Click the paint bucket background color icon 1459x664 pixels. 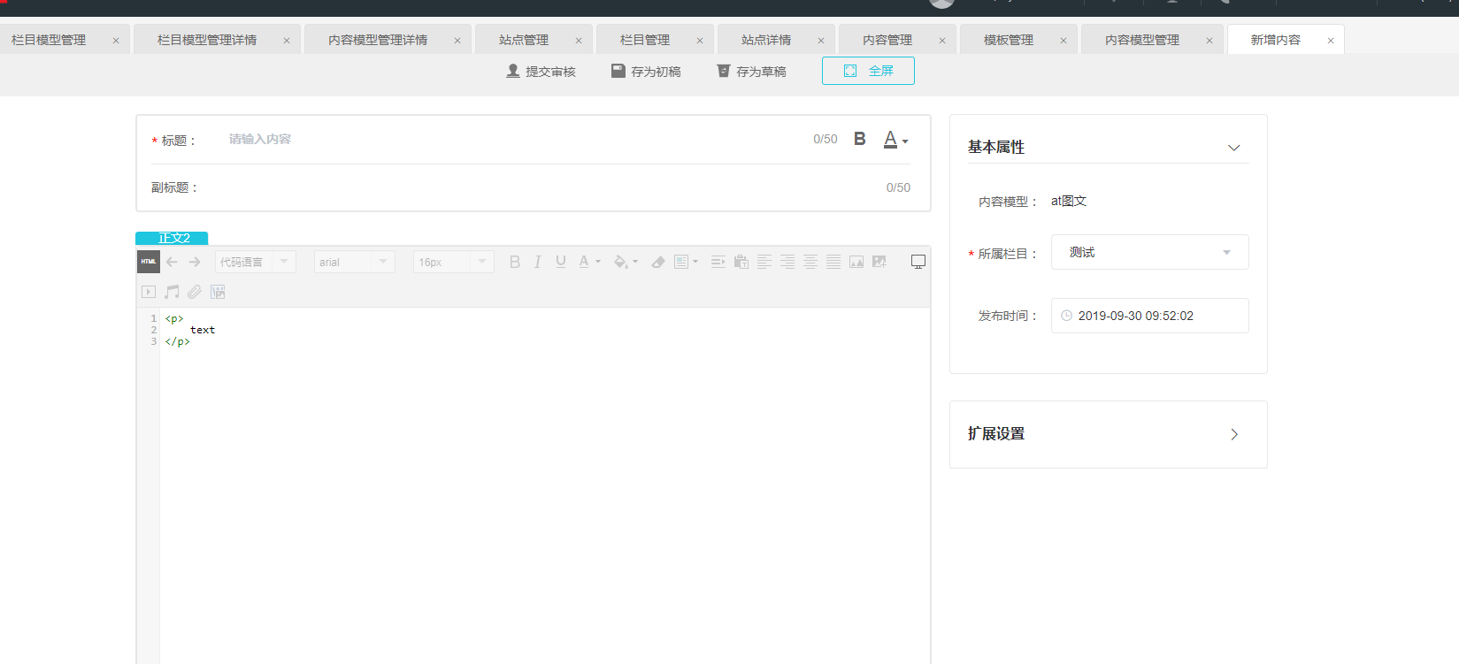click(621, 262)
